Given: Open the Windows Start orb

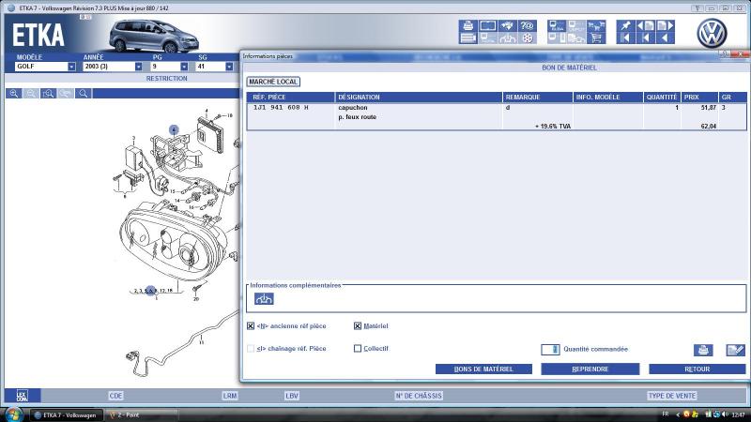Looking at the screenshot, I should [13, 414].
